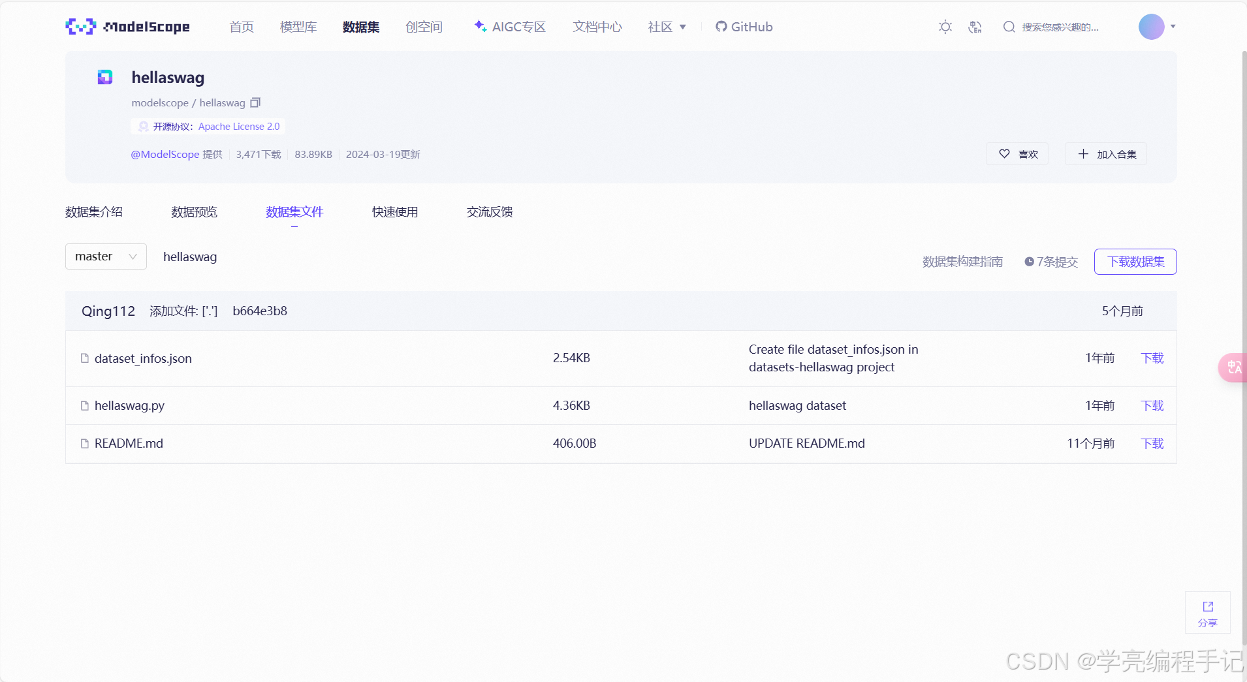Viewport: 1247px width, 682px height.
Task: Click the floating pink translate icon on right edge
Action: pos(1233,367)
